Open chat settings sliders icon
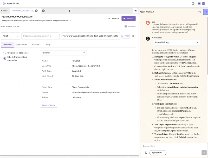 pos(146,153)
